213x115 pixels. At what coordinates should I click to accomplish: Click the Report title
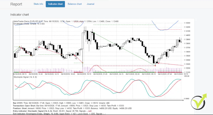click(16, 4)
